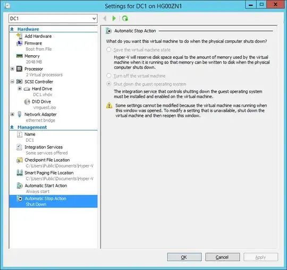Click the DC1.vhdx file name
The height and width of the screenshot is (270, 287).
click(43, 94)
